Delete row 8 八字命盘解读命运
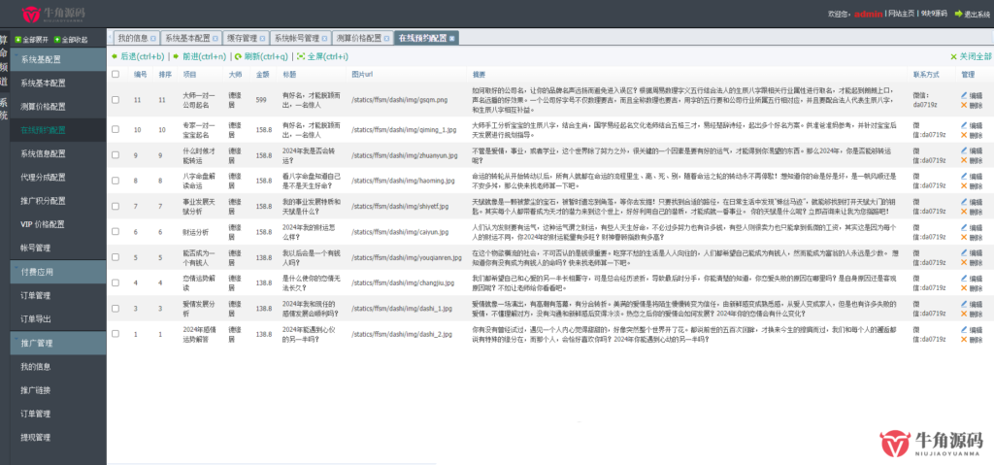 pyautogui.click(x=971, y=185)
